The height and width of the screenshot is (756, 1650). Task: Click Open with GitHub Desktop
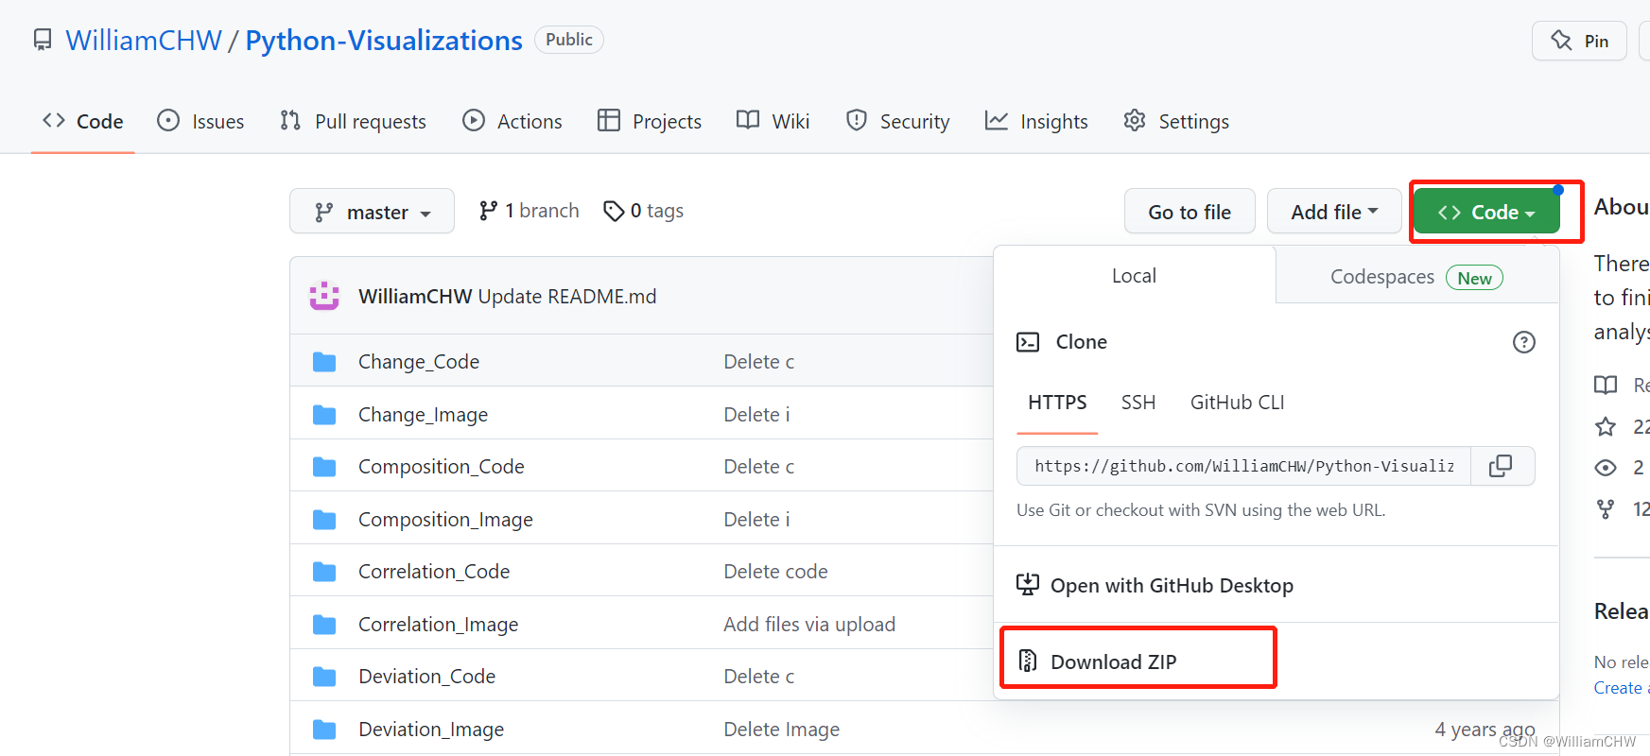pyautogui.click(x=1171, y=586)
